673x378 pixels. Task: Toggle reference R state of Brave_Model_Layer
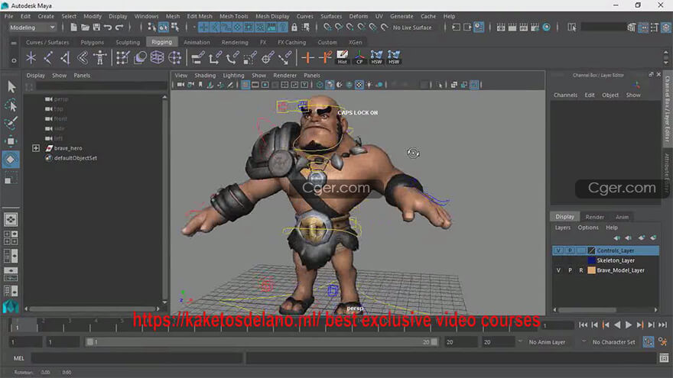tap(580, 270)
